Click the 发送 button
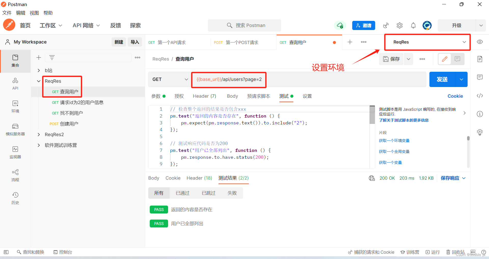The height and width of the screenshot is (259, 489). [x=442, y=79]
